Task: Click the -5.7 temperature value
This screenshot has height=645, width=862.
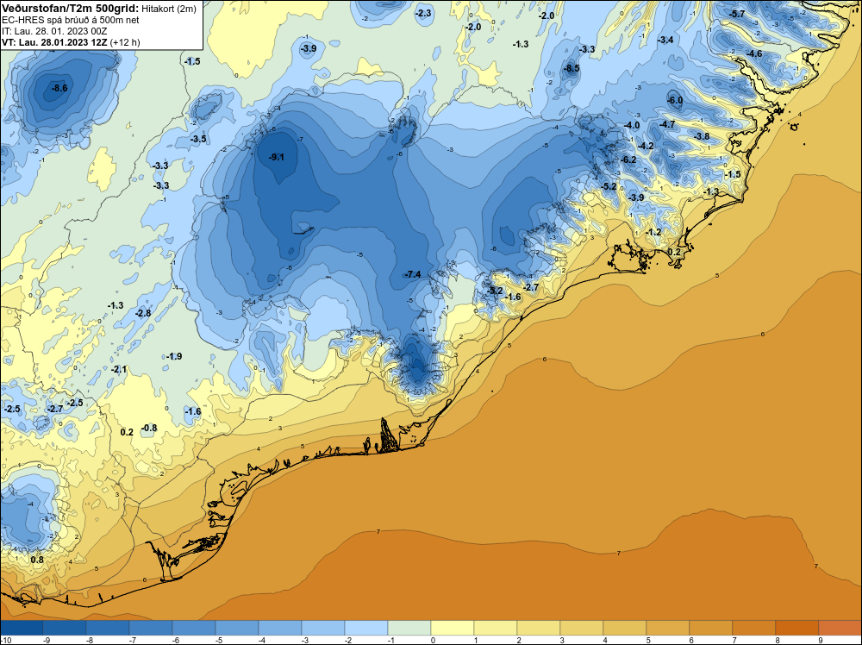Action: pos(737,14)
